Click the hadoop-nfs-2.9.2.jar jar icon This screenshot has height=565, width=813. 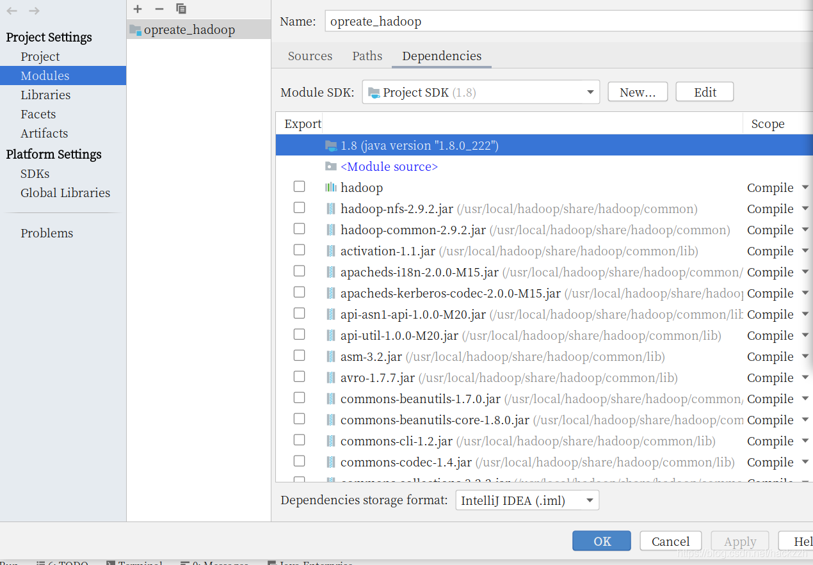click(330, 209)
